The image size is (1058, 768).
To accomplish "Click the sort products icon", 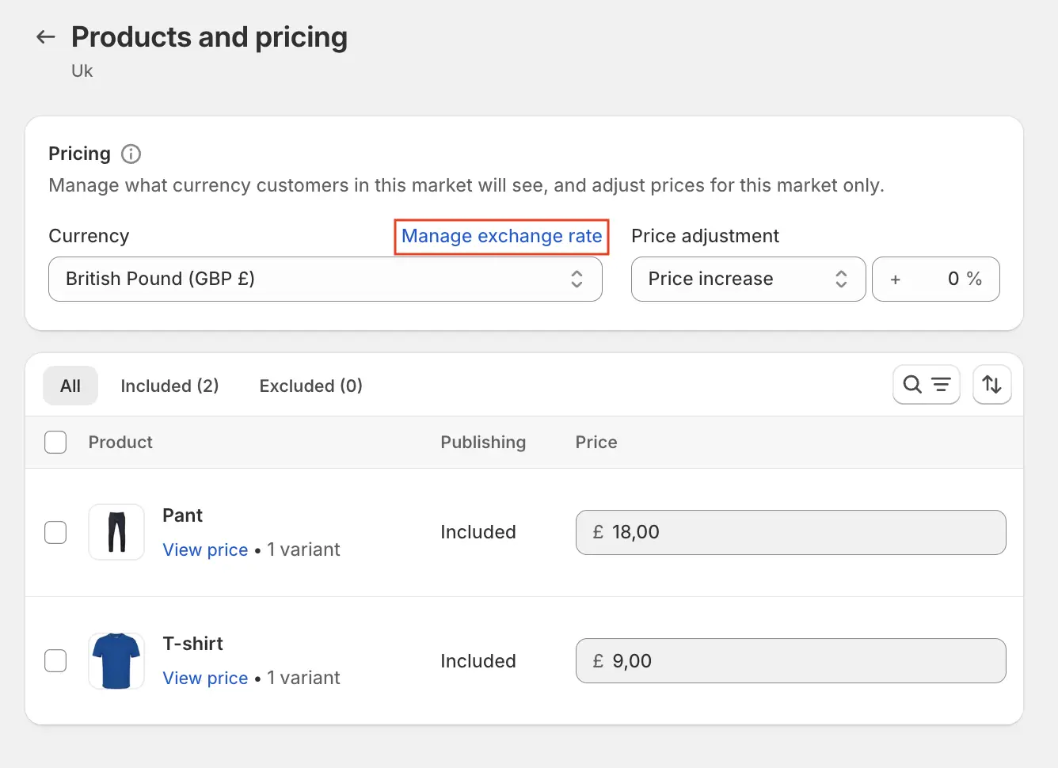I will click(991, 385).
